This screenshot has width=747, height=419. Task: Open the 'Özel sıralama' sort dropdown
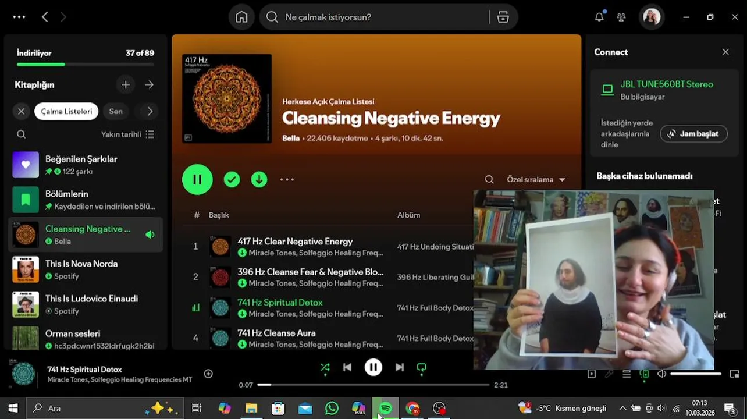click(x=536, y=180)
